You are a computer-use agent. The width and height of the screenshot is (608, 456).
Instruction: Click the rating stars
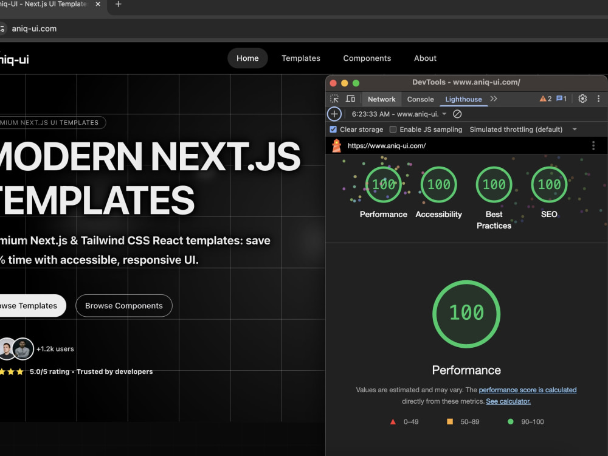[x=12, y=371]
